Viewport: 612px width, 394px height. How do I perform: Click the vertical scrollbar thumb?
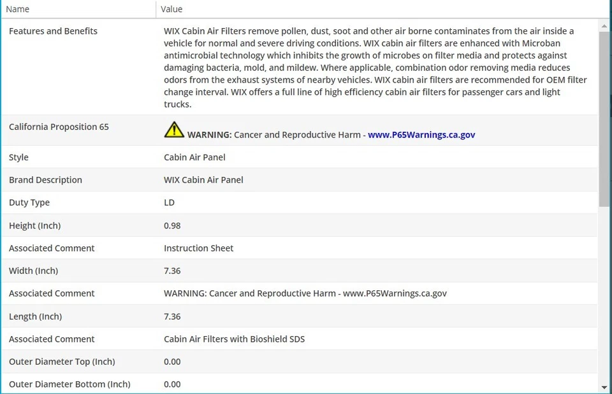coord(604,119)
